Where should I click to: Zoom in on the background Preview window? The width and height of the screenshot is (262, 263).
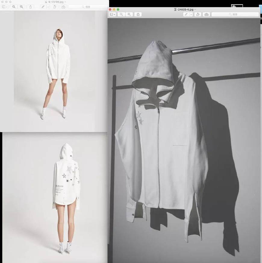tap(21, 7)
